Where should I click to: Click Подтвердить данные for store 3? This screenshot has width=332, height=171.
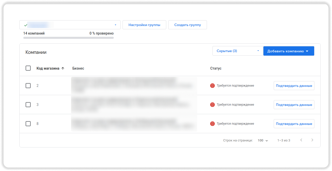(294, 105)
